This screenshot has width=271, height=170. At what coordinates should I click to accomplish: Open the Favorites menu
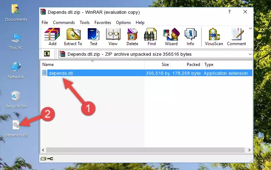point(103,23)
